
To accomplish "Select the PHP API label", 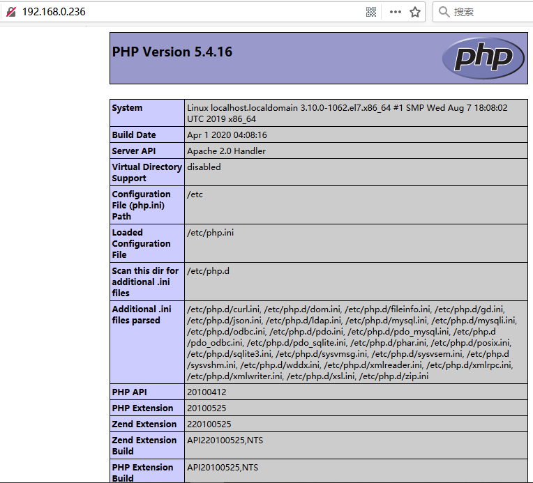I will point(129,392).
